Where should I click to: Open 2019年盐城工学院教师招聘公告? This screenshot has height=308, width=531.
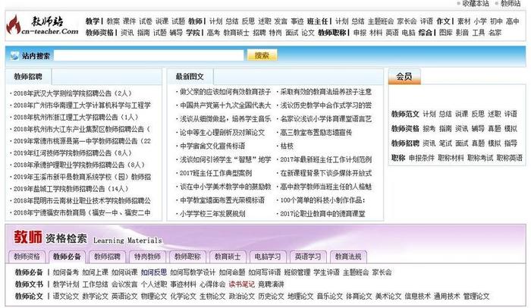pos(71,189)
